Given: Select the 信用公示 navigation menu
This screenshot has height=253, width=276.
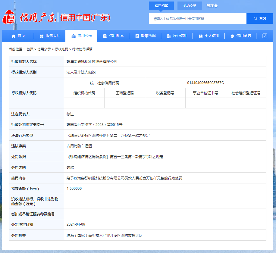Looking at the screenshot, I should [82, 36].
